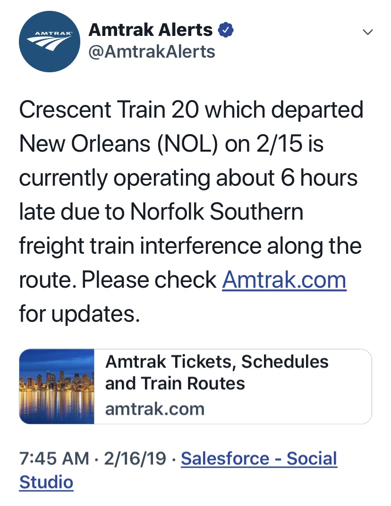Tap the freight train interference line
Image resolution: width=391 pixels, height=506 pixels.
(x=190, y=246)
